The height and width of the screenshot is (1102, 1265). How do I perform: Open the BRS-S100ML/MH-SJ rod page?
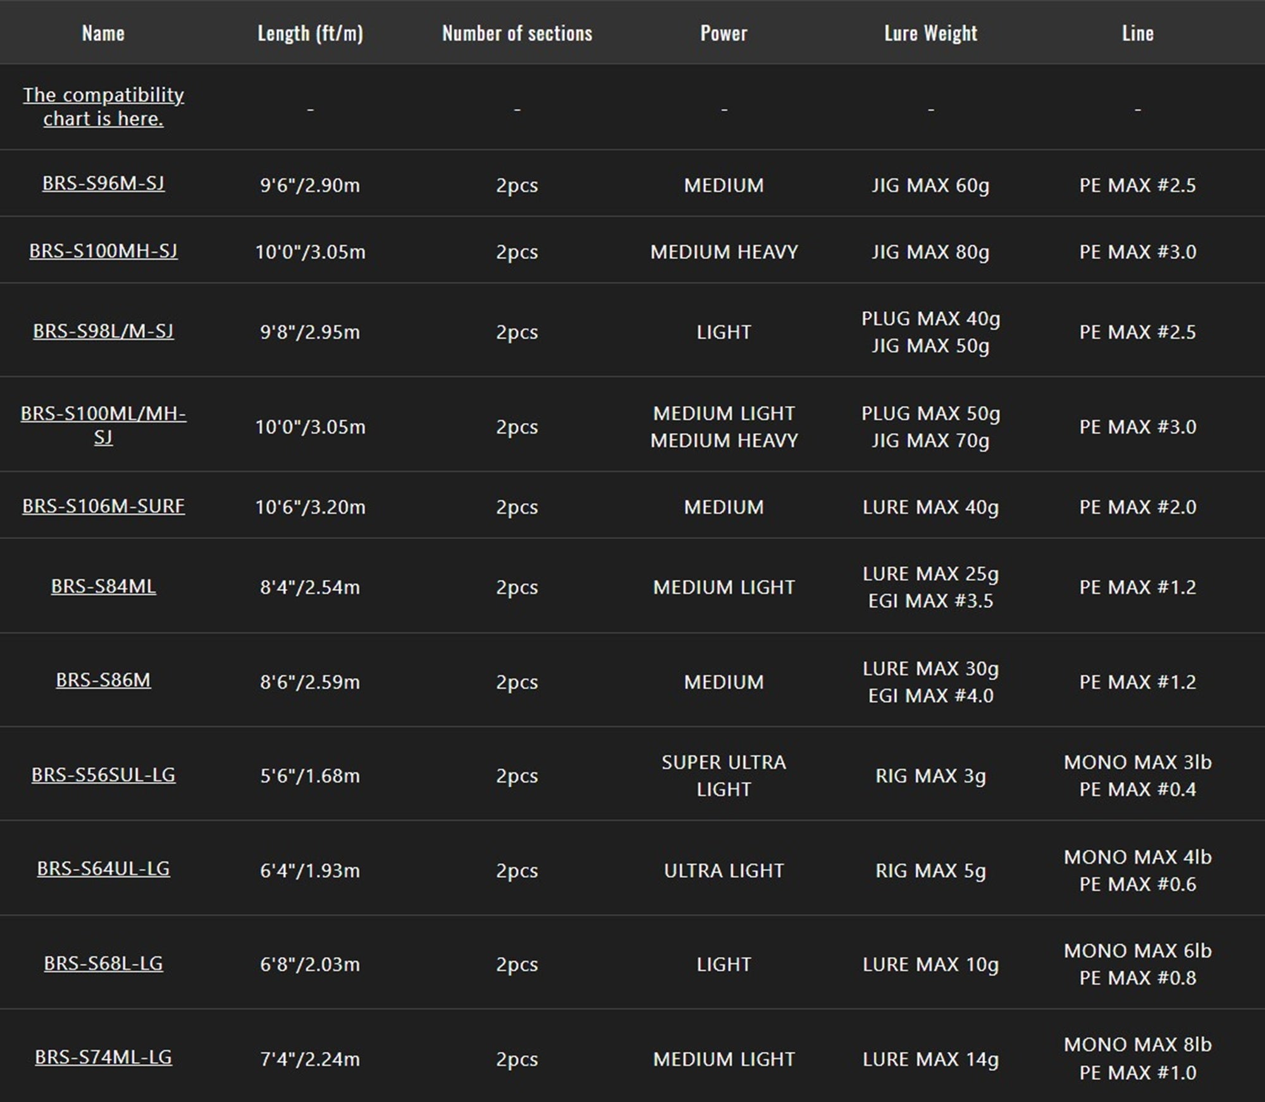[103, 425]
